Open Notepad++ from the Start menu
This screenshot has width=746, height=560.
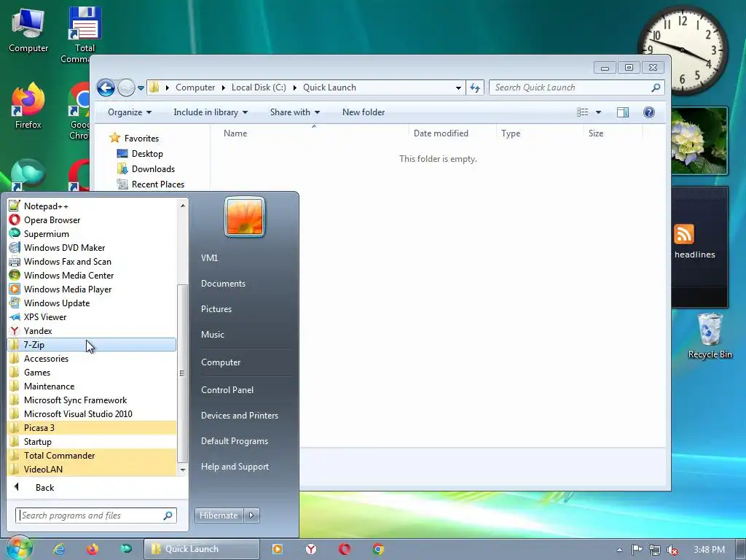click(92, 206)
